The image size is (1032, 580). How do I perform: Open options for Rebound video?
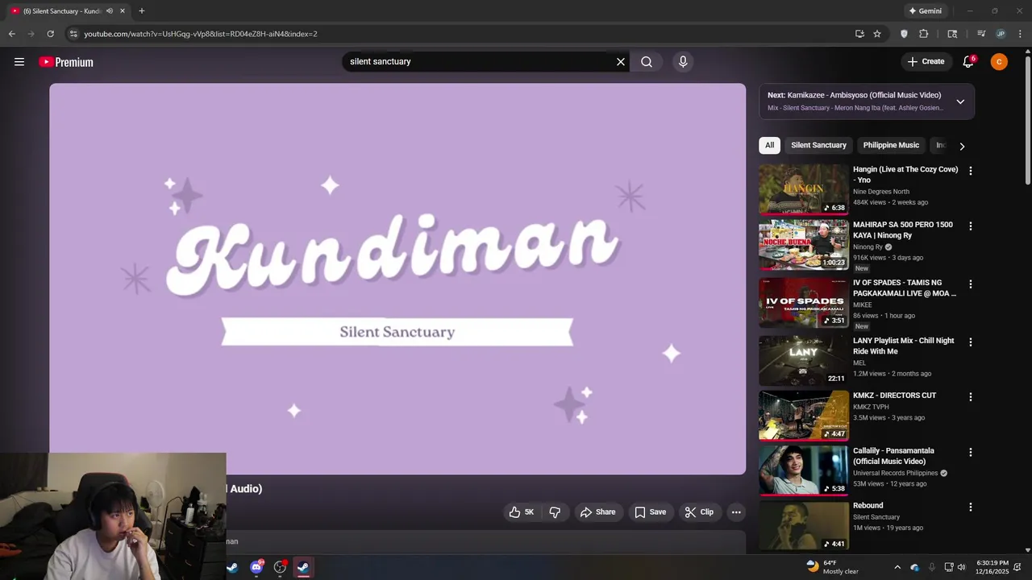971,507
